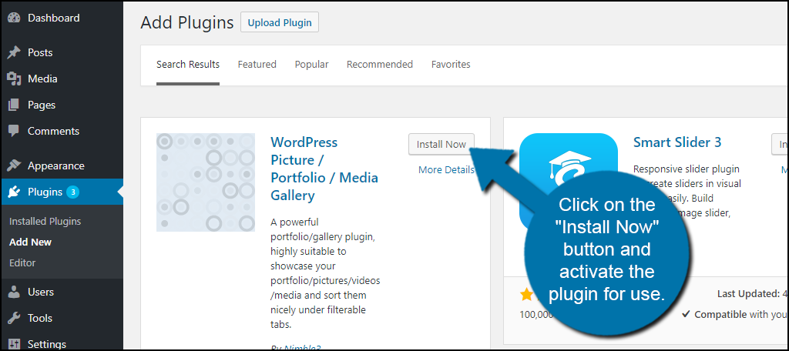Go to Installed Plugins submenu item

pos(45,222)
